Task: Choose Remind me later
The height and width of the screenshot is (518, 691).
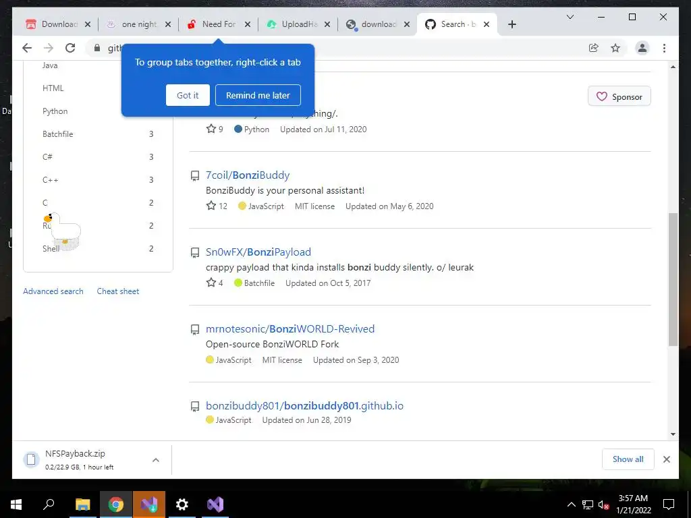Action: point(258,95)
